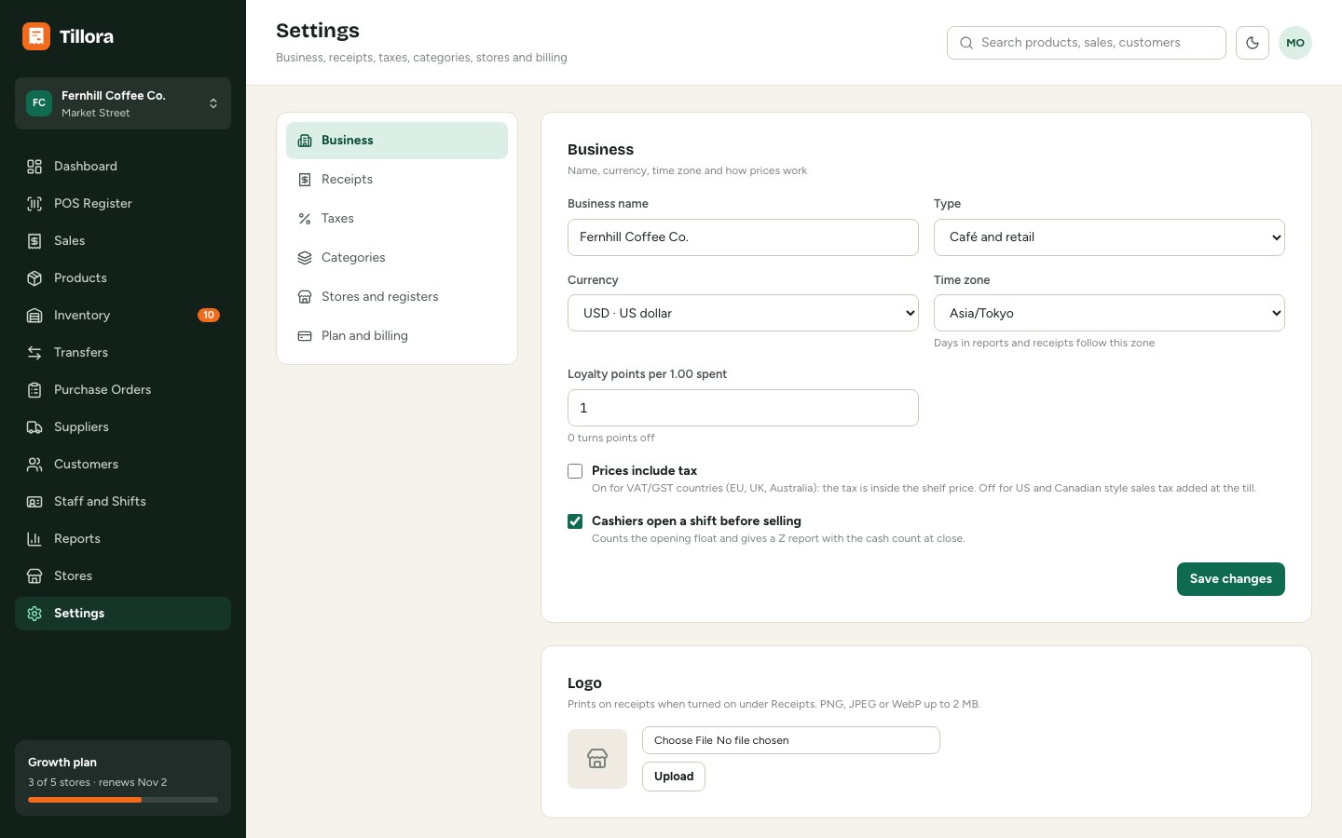Click the logo placeholder store thumbnail

click(x=597, y=759)
